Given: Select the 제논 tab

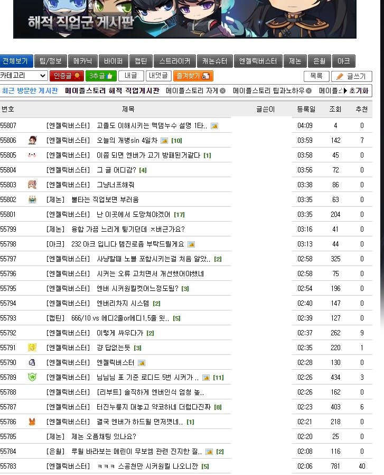Looking at the screenshot, I should (x=295, y=61).
